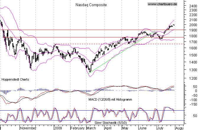The height and width of the screenshot is (130, 198).
Task: Select the April month label
Action: click(108, 128)
